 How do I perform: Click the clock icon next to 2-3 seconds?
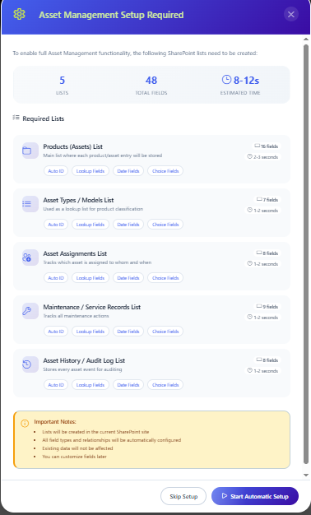click(x=249, y=156)
